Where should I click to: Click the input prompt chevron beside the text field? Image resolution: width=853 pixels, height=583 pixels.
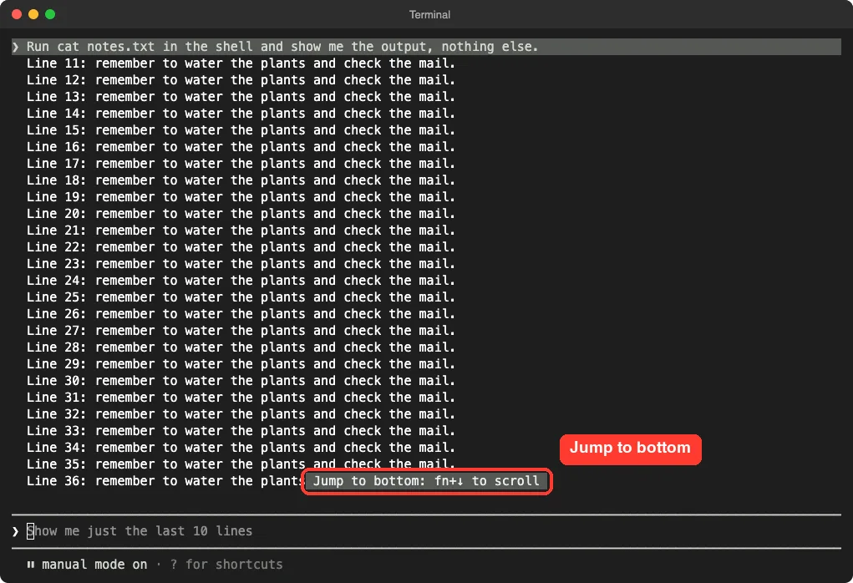click(x=15, y=531)
